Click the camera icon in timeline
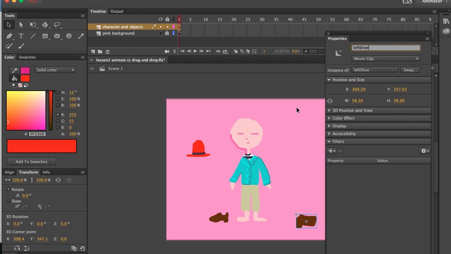Image resolution: width=451 pixels, height=254 pixels. point(167,52)
